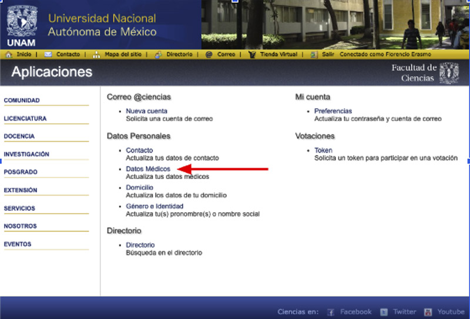This screenshot has height=319, width=470.
Task: Open the Domicilio link
Action: (140, 187)
